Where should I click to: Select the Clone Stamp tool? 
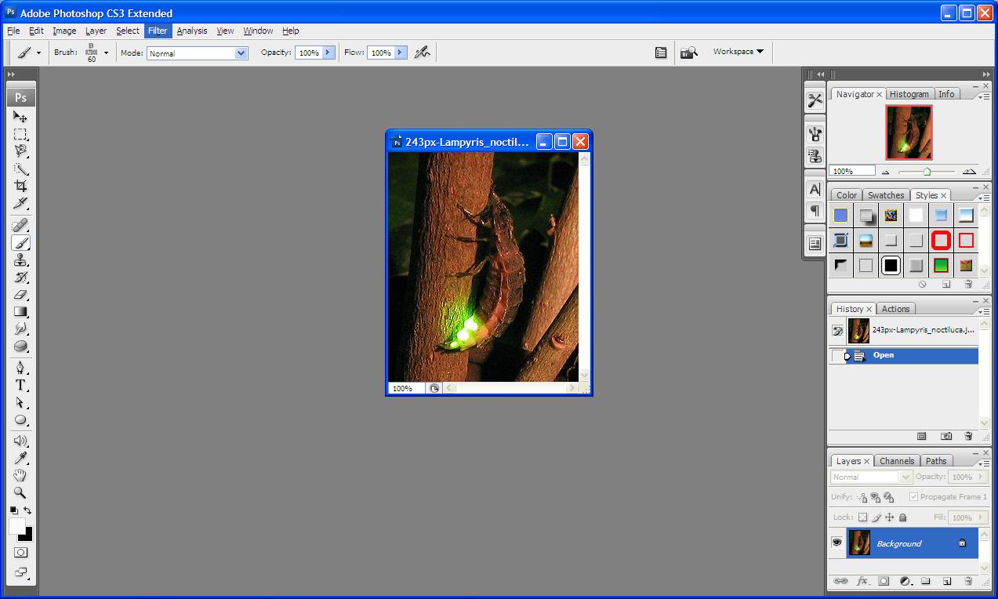(21, 260)
